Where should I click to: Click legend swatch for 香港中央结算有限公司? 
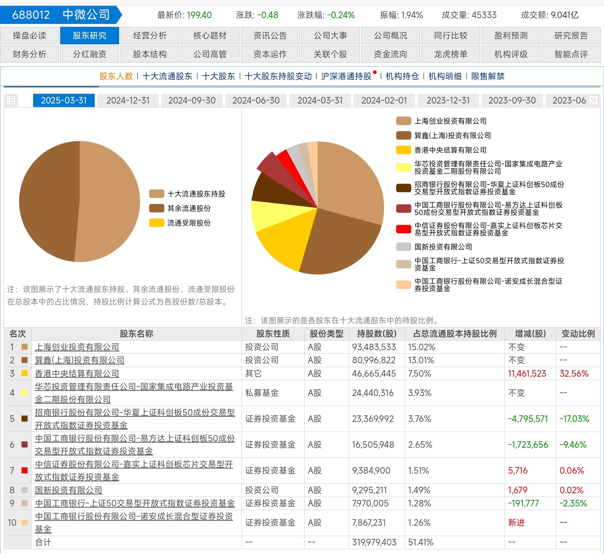(403, 150)
